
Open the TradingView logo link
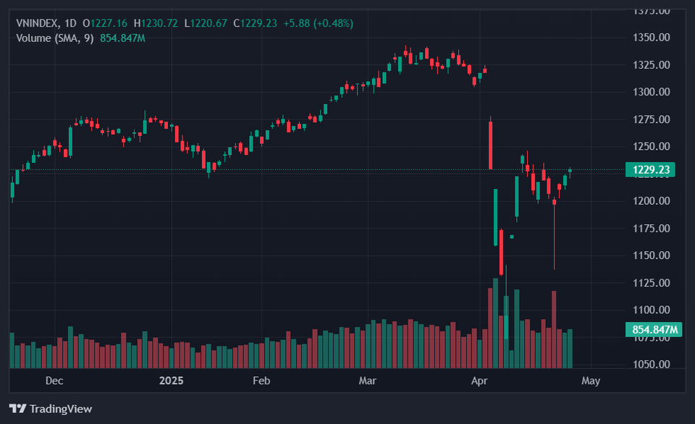click(x=51, y=409)
